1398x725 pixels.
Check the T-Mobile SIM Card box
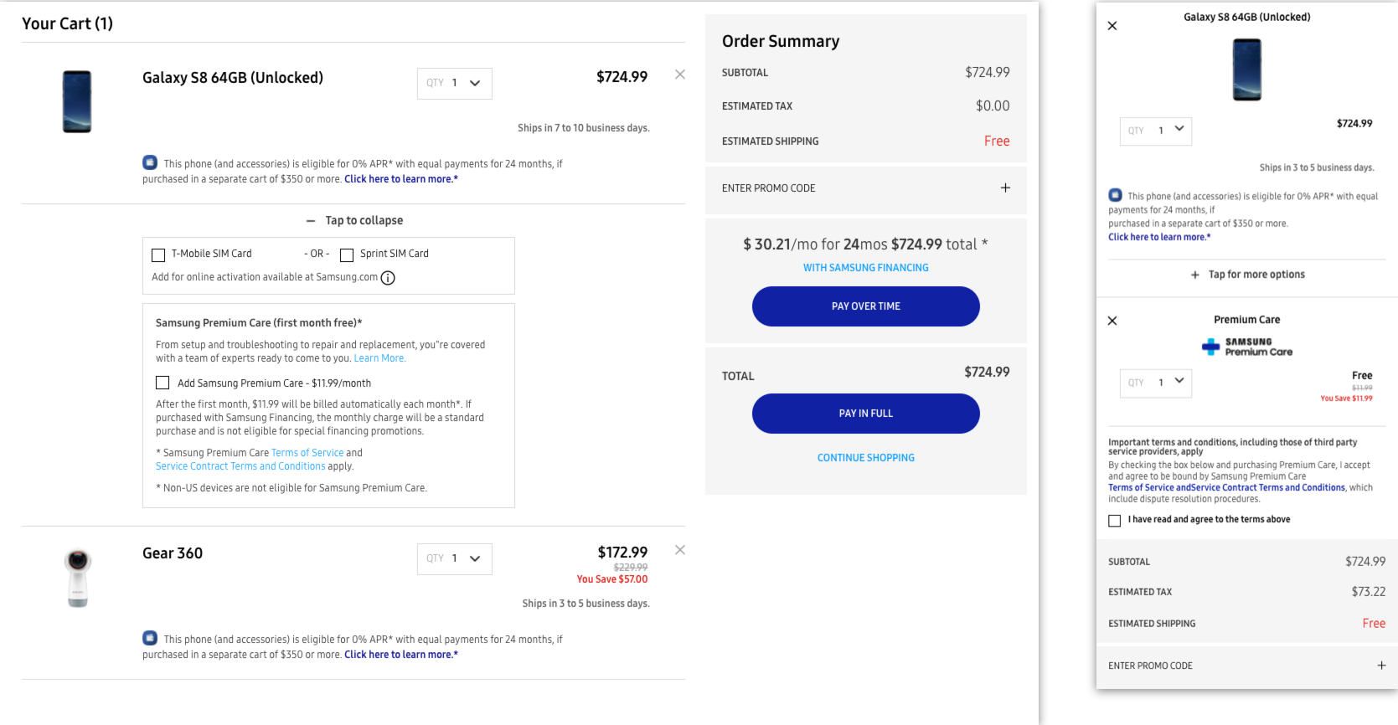(158, 255)
